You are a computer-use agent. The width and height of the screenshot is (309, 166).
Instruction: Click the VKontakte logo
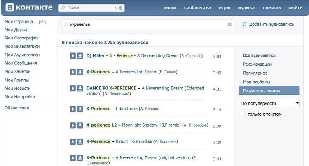(x=29, y=7)
